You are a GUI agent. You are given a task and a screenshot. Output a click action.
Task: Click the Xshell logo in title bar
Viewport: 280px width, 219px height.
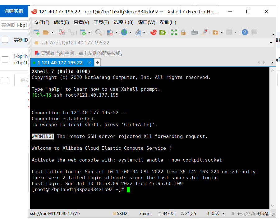click(x=34, y=11)
